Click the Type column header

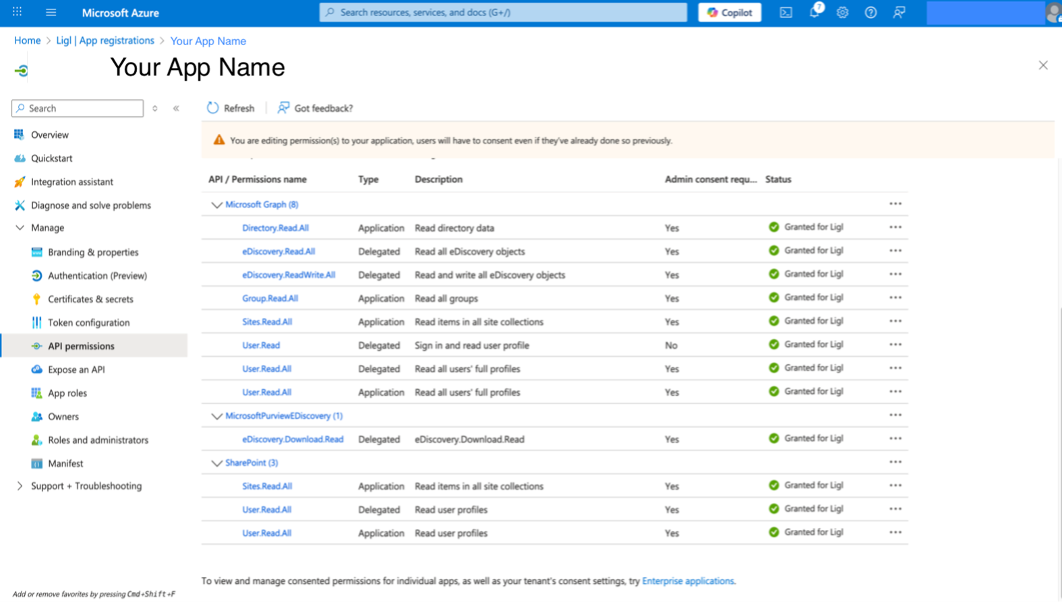point(368,180)
